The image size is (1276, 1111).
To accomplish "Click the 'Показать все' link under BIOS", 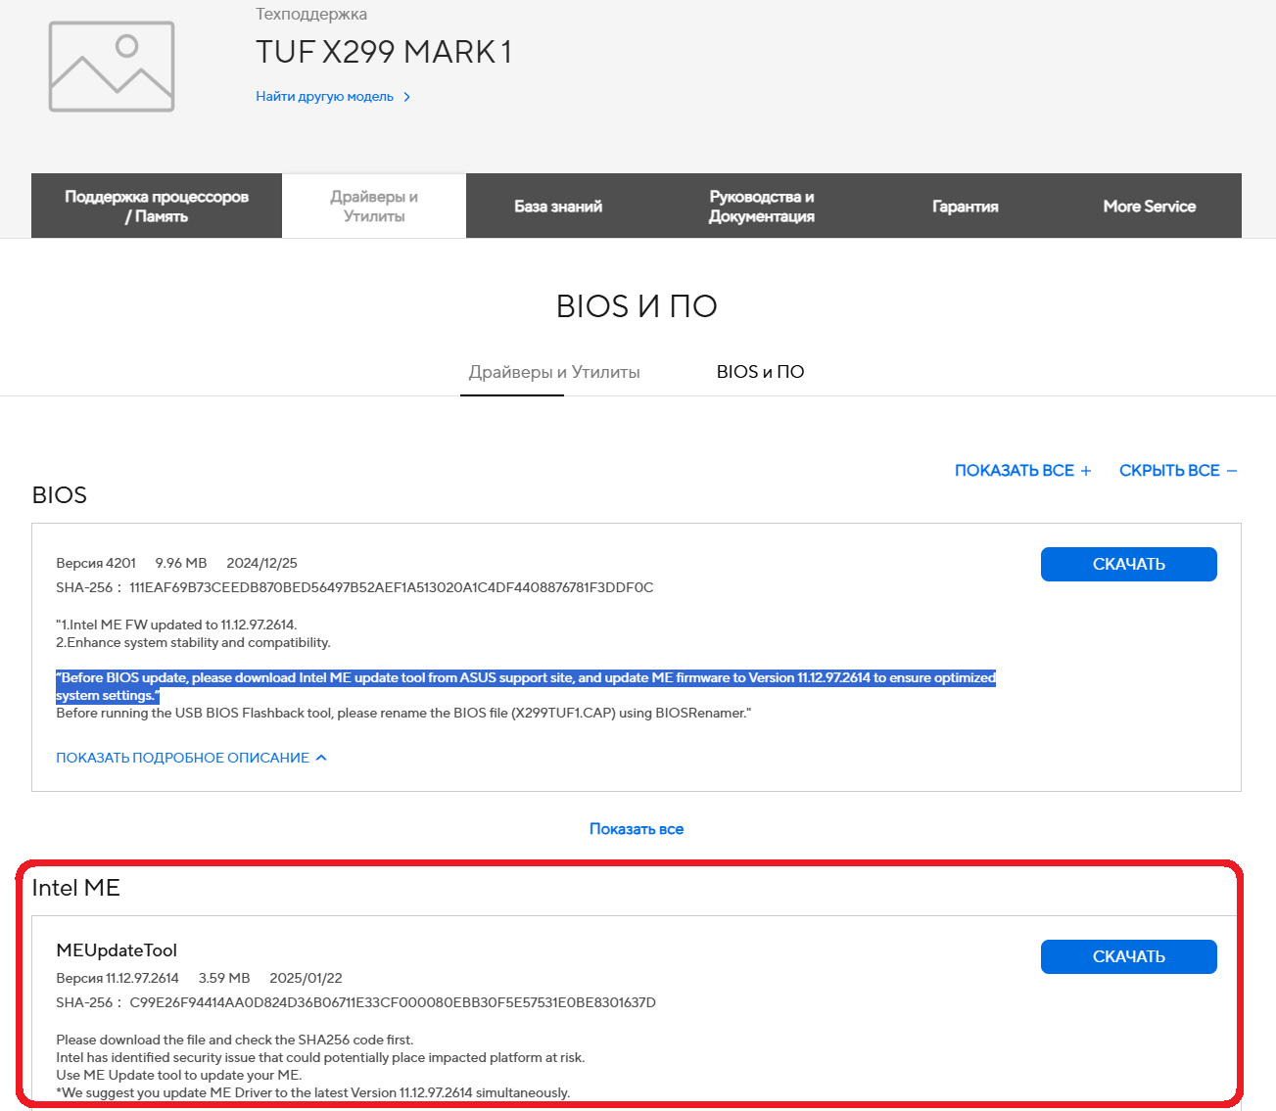I will pos(637,829).
